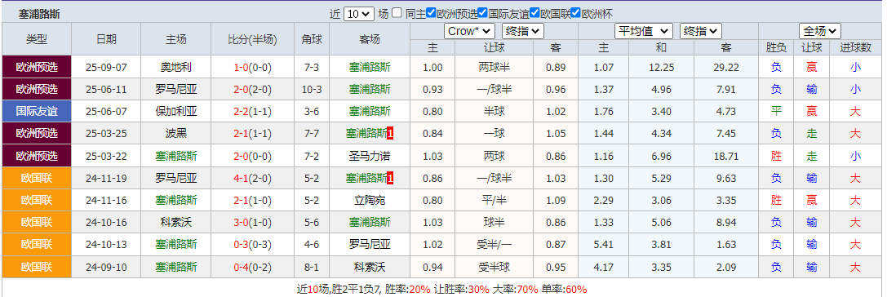Click the handicap 平/半

point(494,200)
